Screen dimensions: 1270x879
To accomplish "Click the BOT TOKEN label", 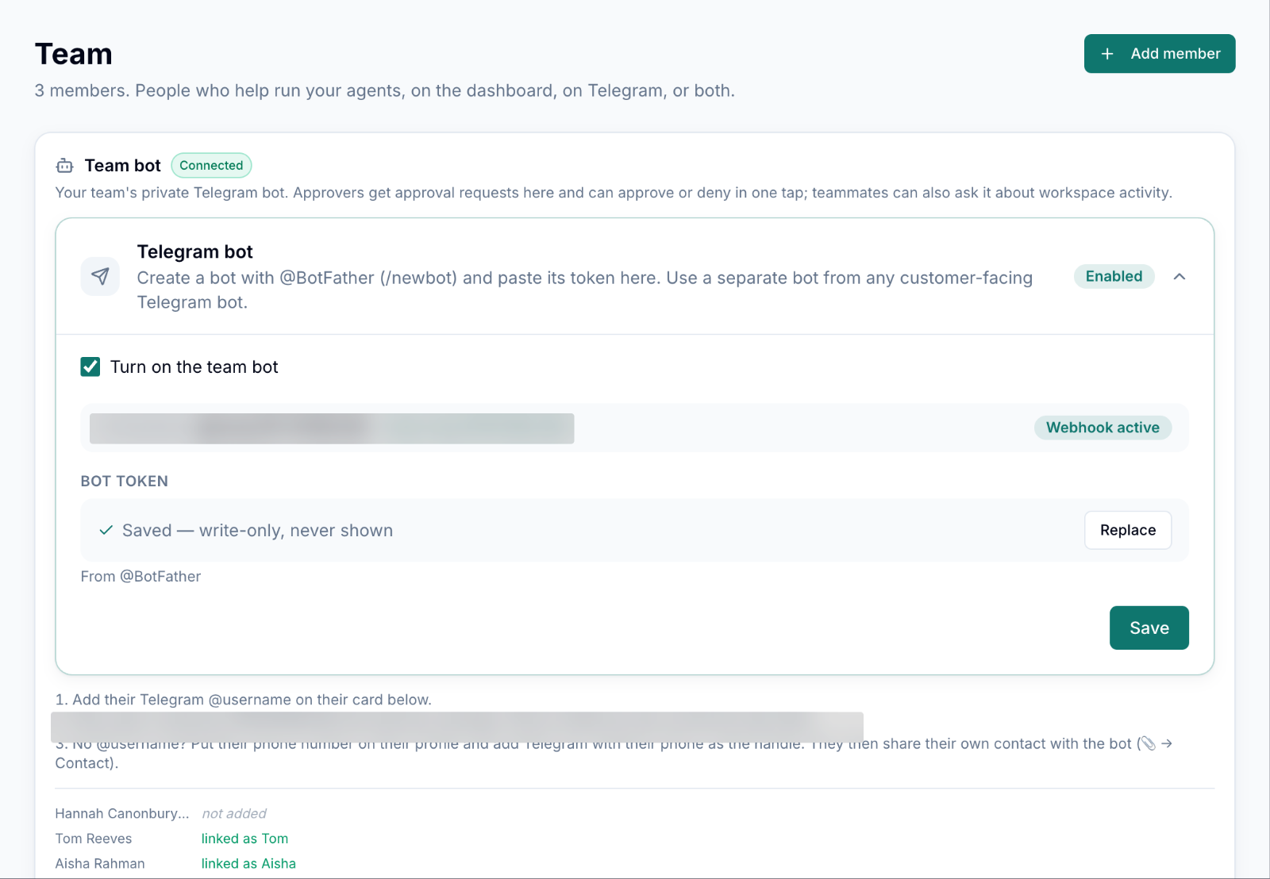I will point(125,482).
